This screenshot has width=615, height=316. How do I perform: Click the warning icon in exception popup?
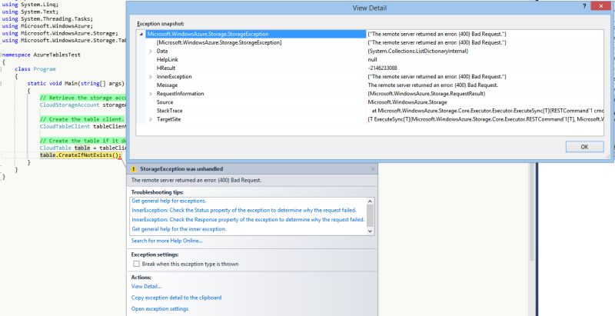point(133,169)
